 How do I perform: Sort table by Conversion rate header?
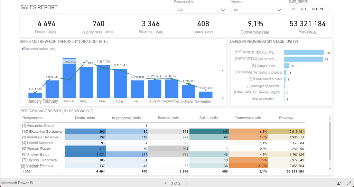(x=248, y=118)
